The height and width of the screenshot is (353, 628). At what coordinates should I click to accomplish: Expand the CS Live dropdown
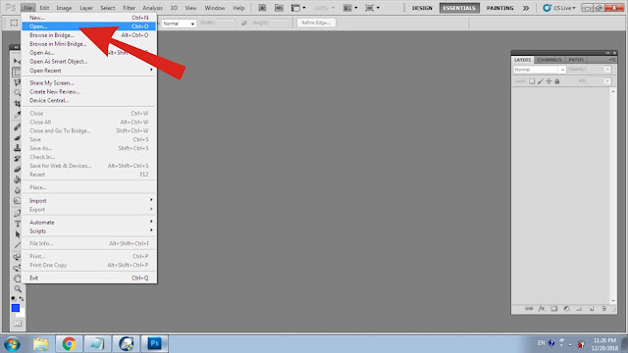pyautogui.click(x=559, y=8)
